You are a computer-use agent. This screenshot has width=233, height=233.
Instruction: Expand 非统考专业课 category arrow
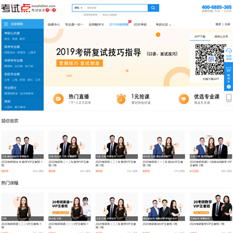(41, 61)
